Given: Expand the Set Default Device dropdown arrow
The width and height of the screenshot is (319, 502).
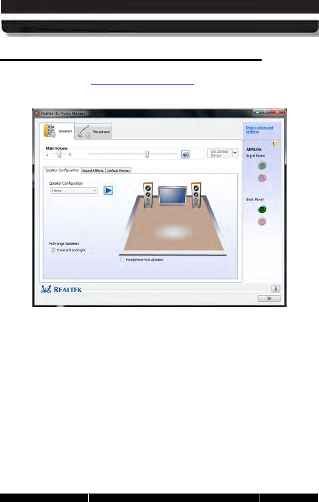Looking at the screenshot, I should pyautogui.click(x=235, y=153).
